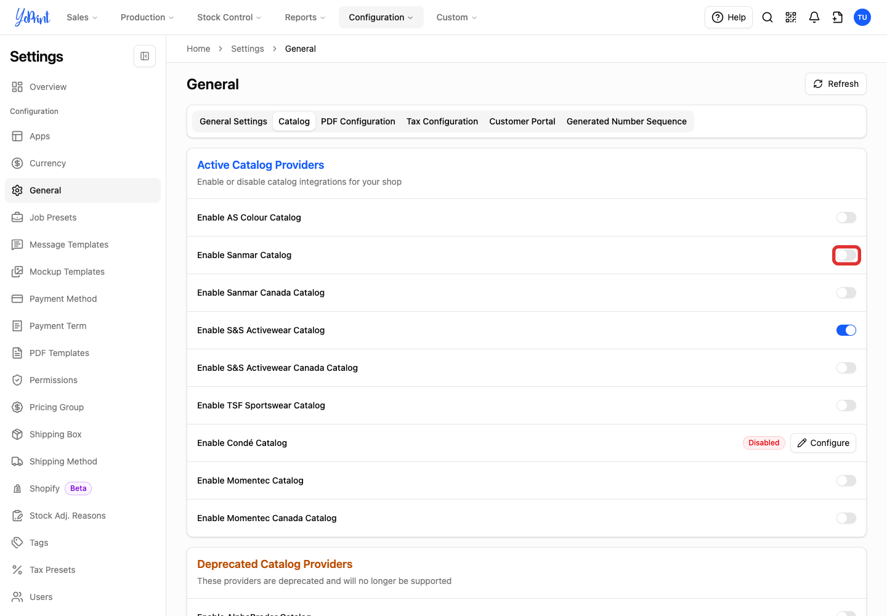Click the Message Templates icon

click(17, 245)
